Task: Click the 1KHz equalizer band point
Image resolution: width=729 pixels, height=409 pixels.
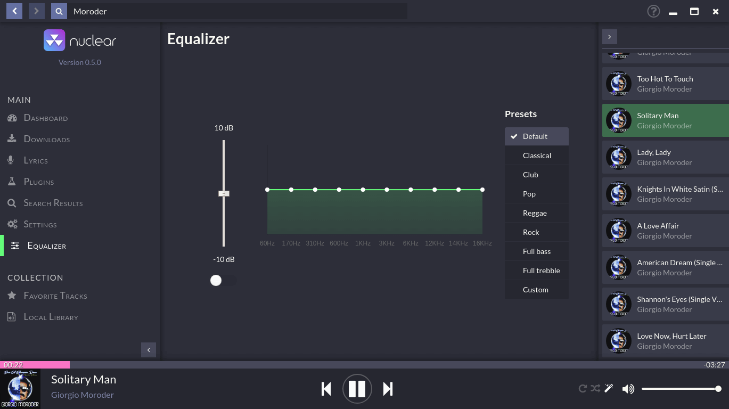Action: pos(363,190)
